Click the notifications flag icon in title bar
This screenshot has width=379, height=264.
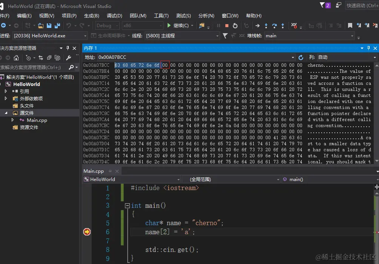(x=322, y=5)
